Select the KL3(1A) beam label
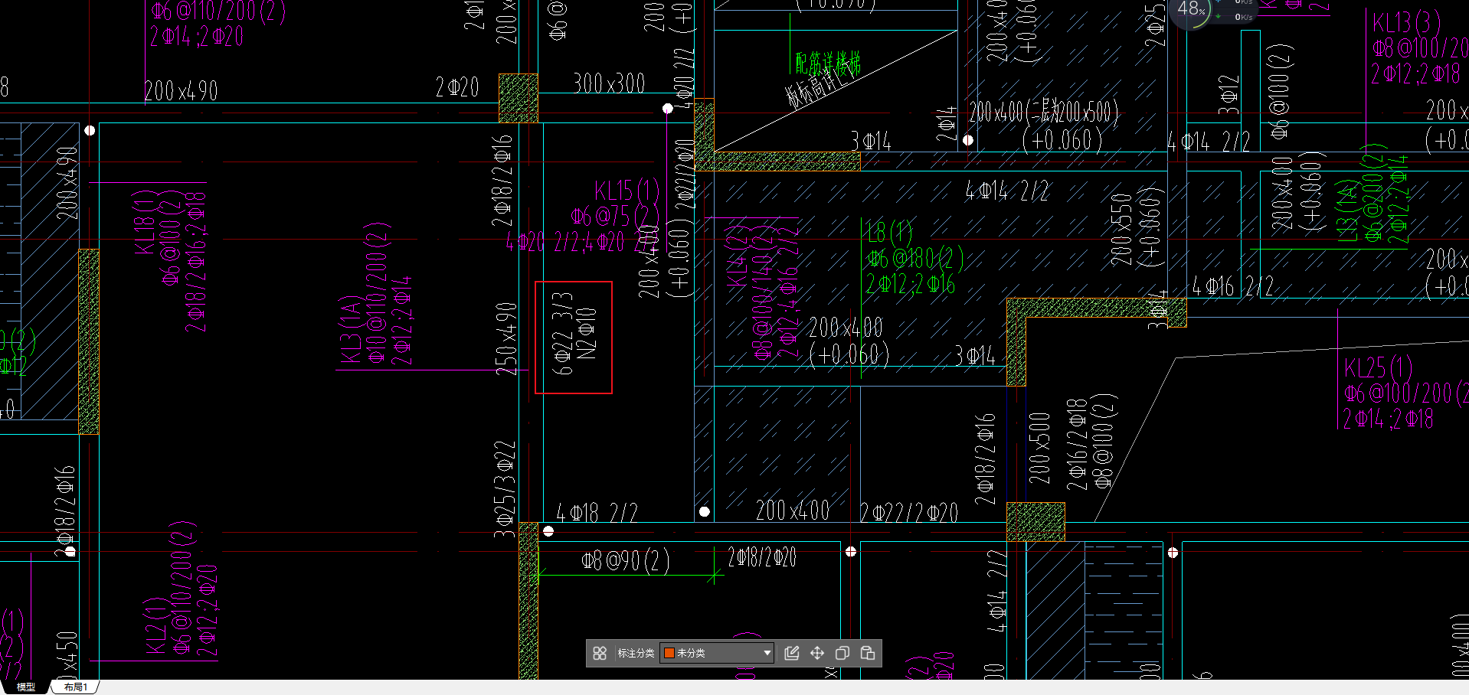The height and width of the screenshot is (695, 1469). [350, 330]
